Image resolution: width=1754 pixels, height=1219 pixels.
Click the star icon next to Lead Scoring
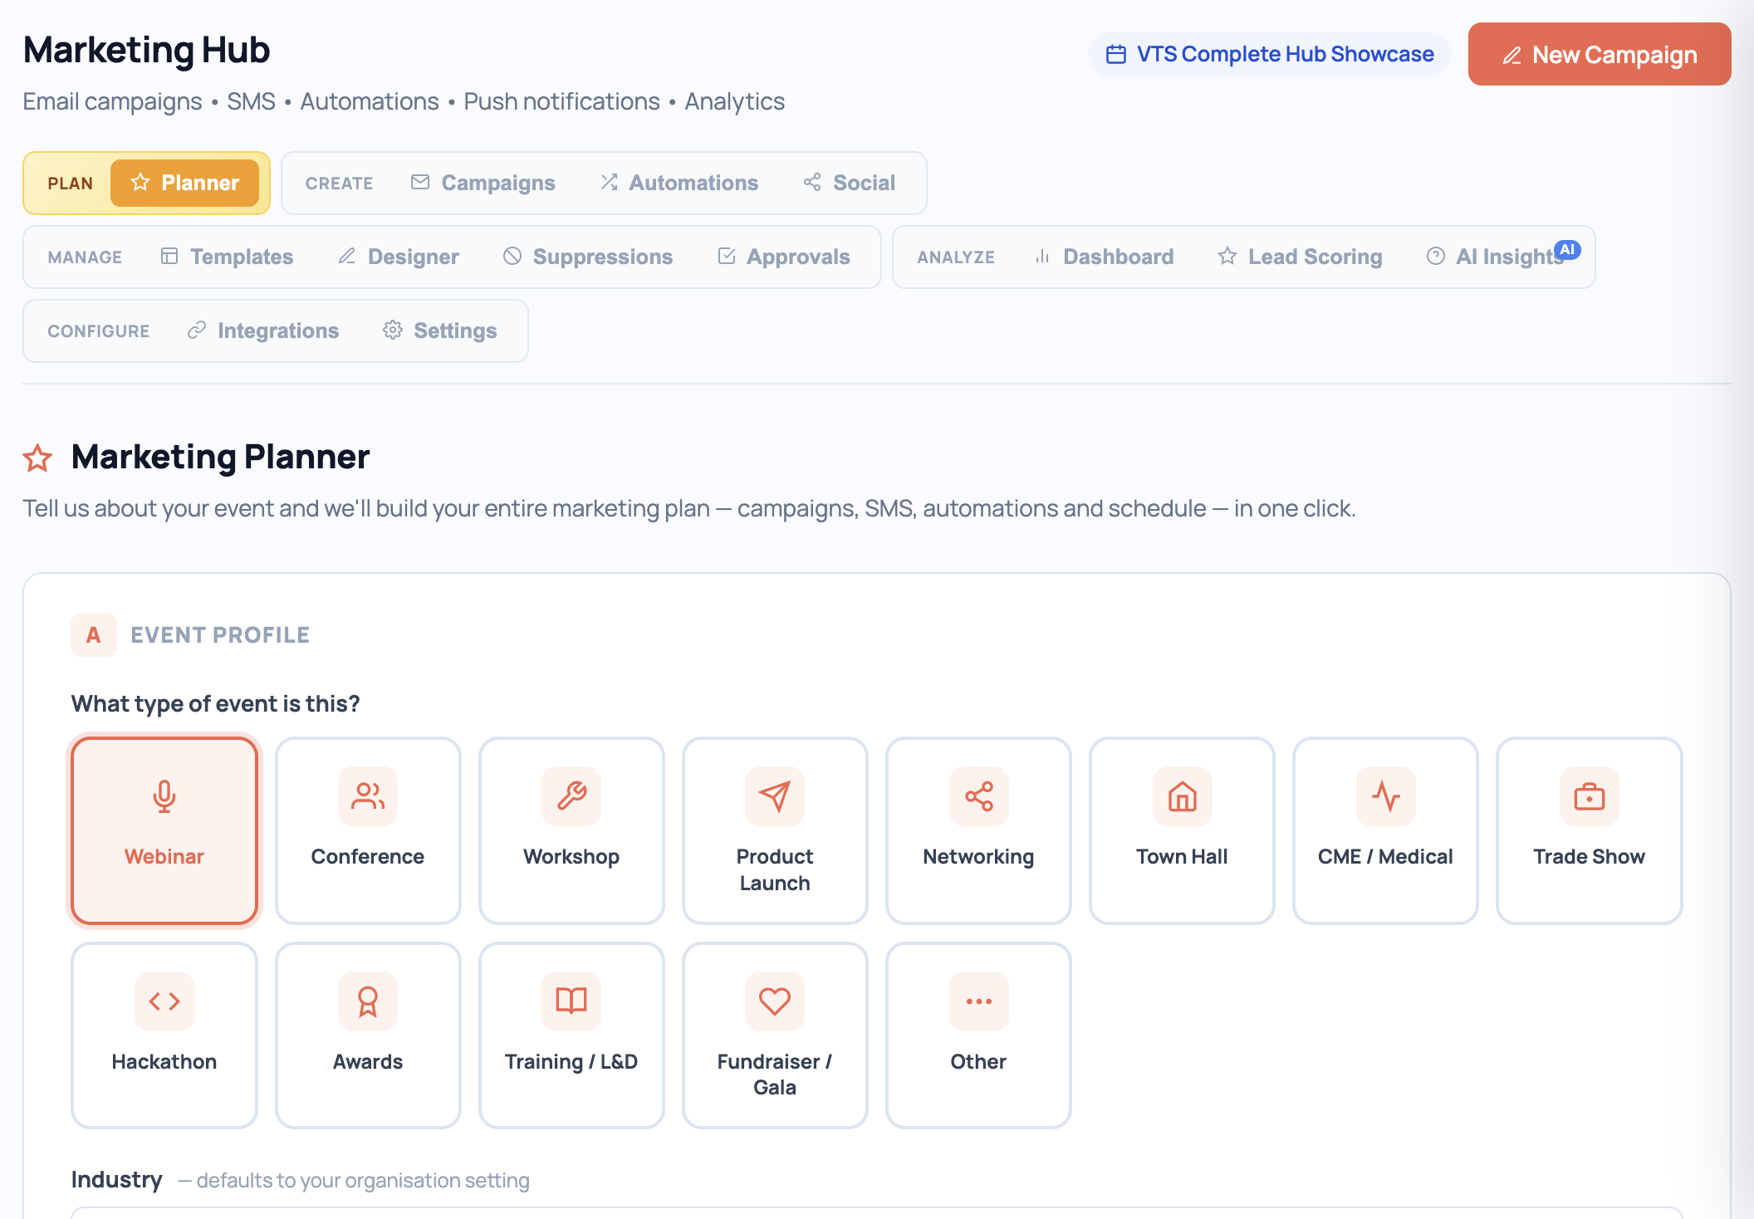pos(1227,256)
